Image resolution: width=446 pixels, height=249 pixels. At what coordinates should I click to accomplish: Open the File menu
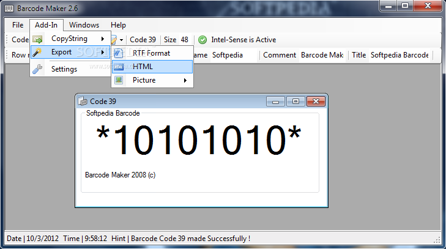point(18,25)
